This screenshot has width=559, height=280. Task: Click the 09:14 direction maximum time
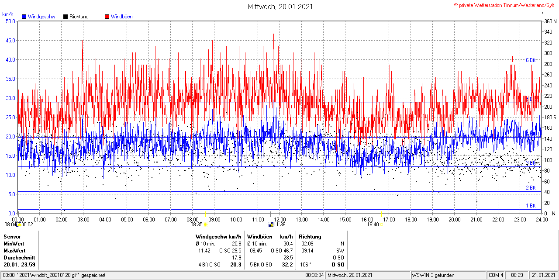pyautogui.click(x=307, y=251)
